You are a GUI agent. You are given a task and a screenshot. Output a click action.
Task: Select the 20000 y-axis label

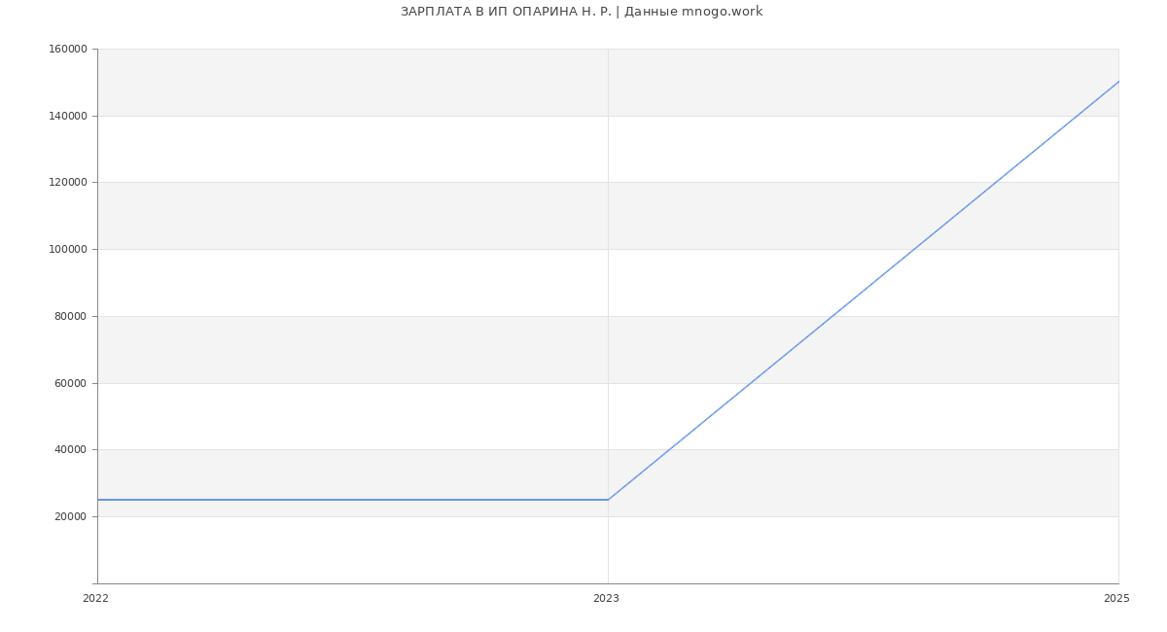click(70, 516)
